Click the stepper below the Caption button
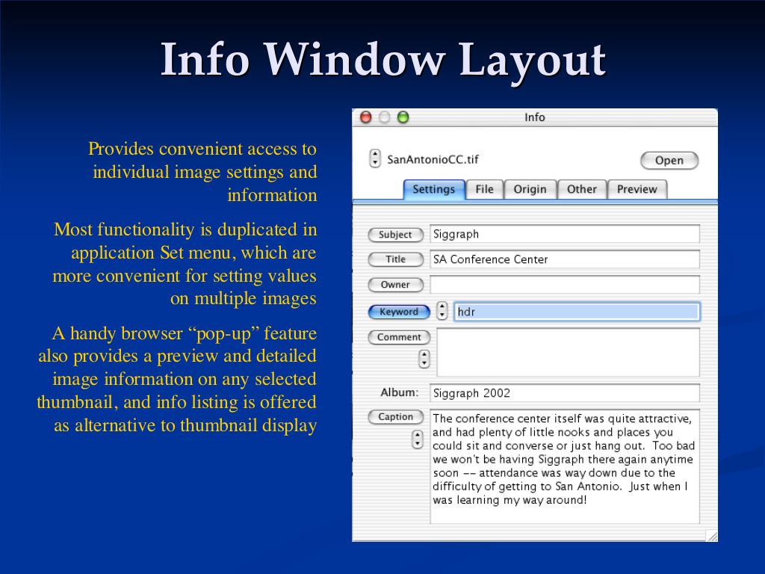765x574 pixels. click(418, 439)
